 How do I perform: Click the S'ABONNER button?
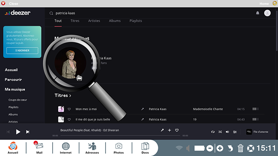22,50
